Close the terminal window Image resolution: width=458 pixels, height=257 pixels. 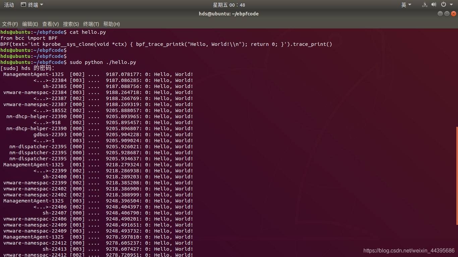[x=454, y=14]
